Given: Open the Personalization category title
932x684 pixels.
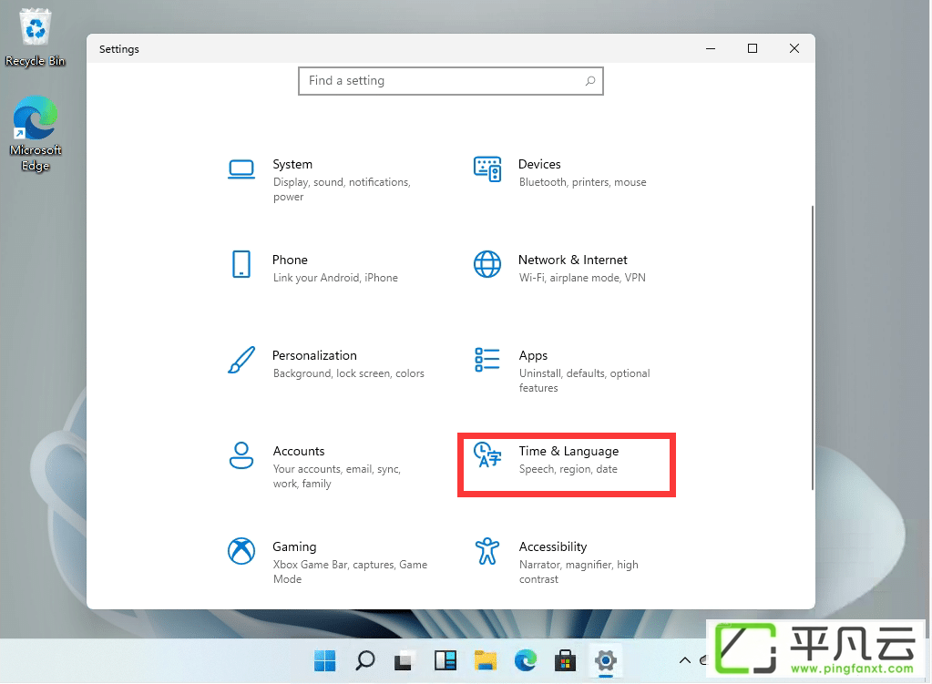Looking at the screenshot, I should (x=314, y=355).
